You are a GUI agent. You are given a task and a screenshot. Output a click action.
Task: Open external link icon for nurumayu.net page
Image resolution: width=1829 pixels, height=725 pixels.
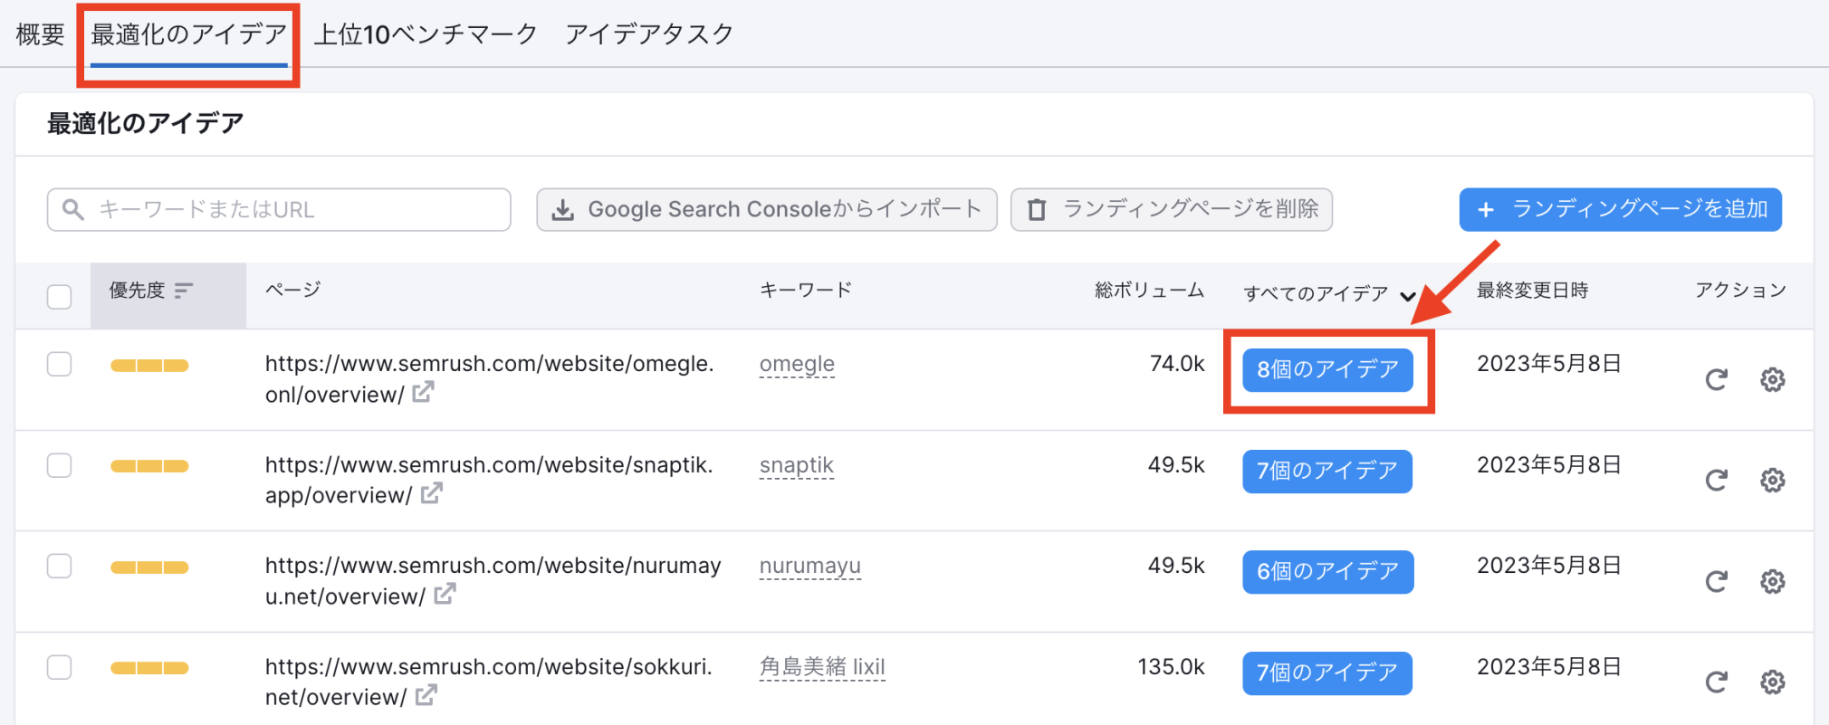click(445, 595)
